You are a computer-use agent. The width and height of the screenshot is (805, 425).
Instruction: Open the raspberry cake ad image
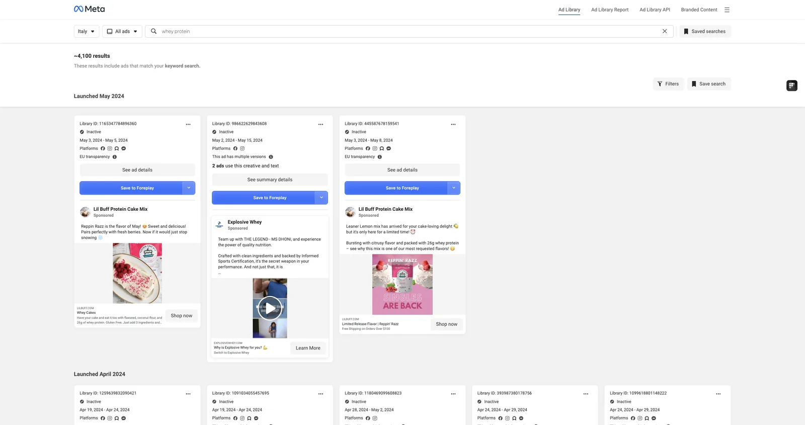(x=137, y=273)
